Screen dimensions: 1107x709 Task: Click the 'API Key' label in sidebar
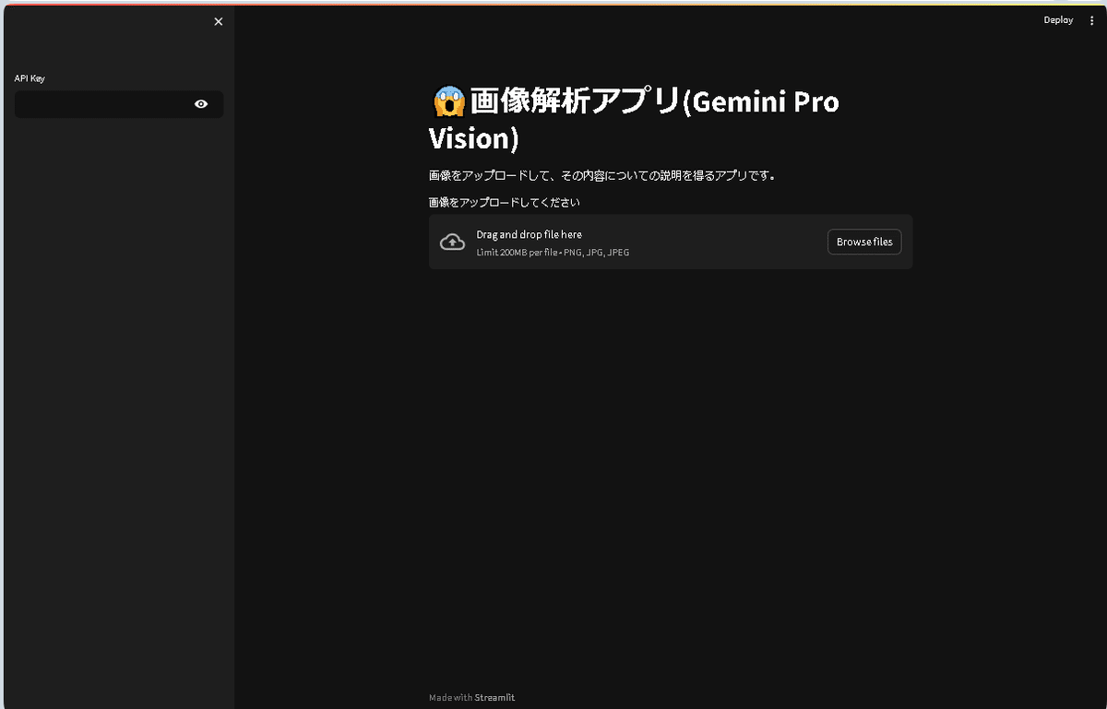click(30, 78)
